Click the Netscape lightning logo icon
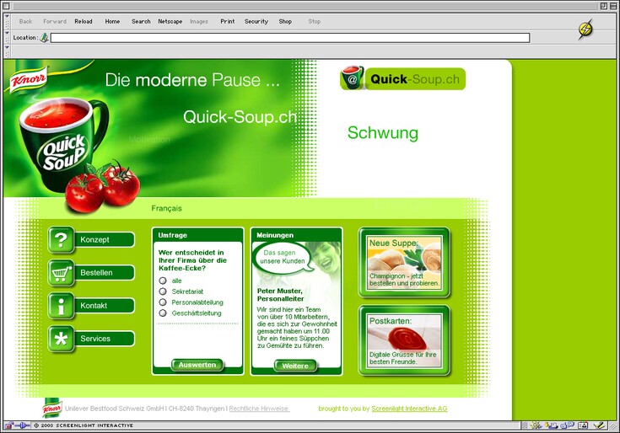Viewport: 620px width, 433px height. (x=585, y=29)
